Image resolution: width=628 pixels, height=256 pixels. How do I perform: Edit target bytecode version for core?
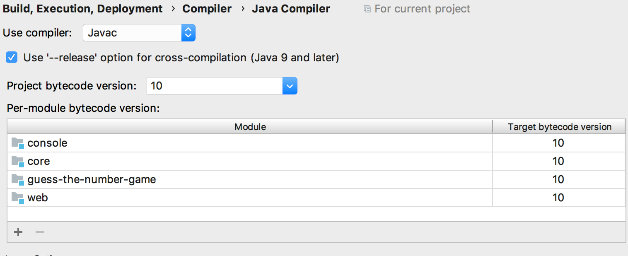click(558, 162)
